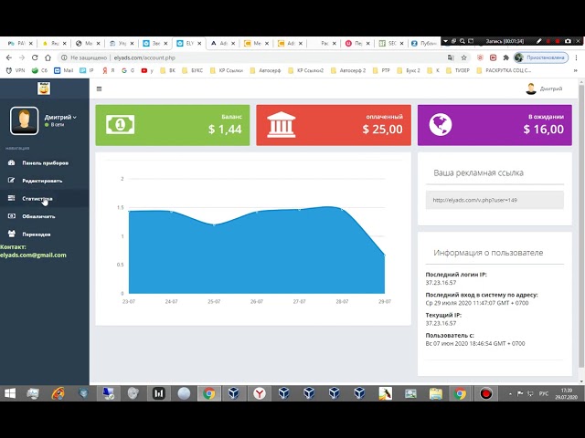585x438 pixels.
Task: Open the VPN bookmark
Action: coord(16,70)
